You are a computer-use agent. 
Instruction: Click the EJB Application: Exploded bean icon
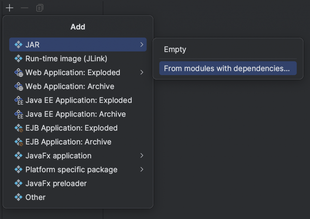pos(18,128)
